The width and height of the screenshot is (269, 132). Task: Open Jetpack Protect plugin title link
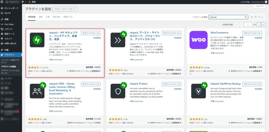(x=139, y=84)
